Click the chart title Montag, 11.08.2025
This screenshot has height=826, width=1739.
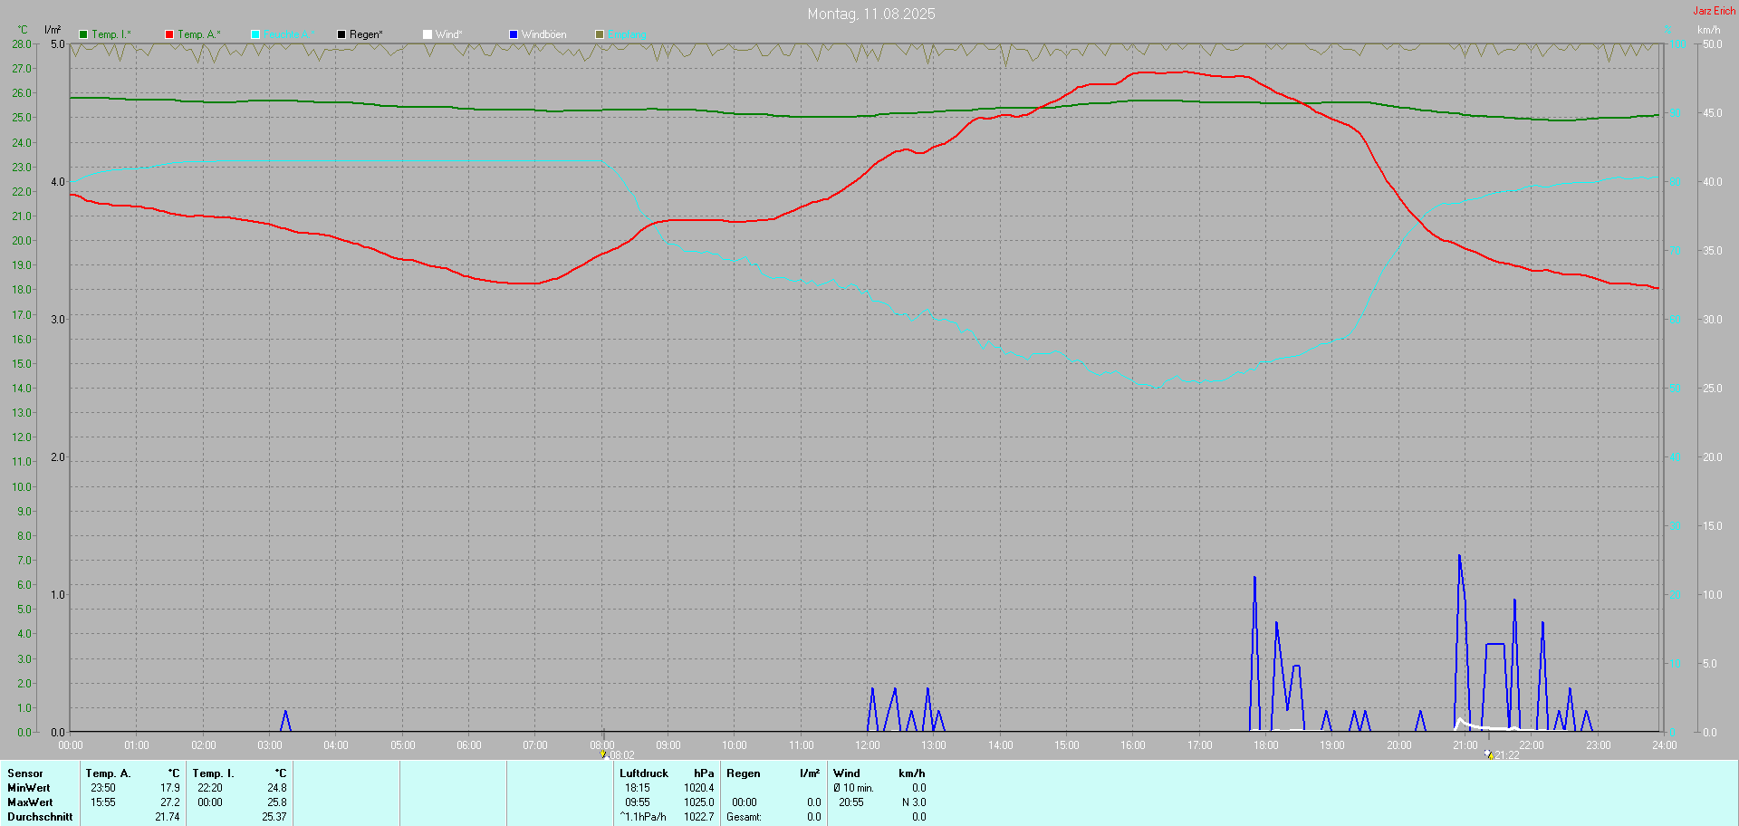tap(870, 14)
